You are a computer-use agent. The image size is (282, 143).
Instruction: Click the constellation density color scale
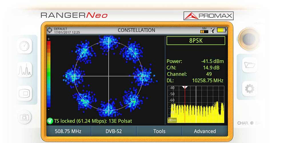(x=49, y=74)
